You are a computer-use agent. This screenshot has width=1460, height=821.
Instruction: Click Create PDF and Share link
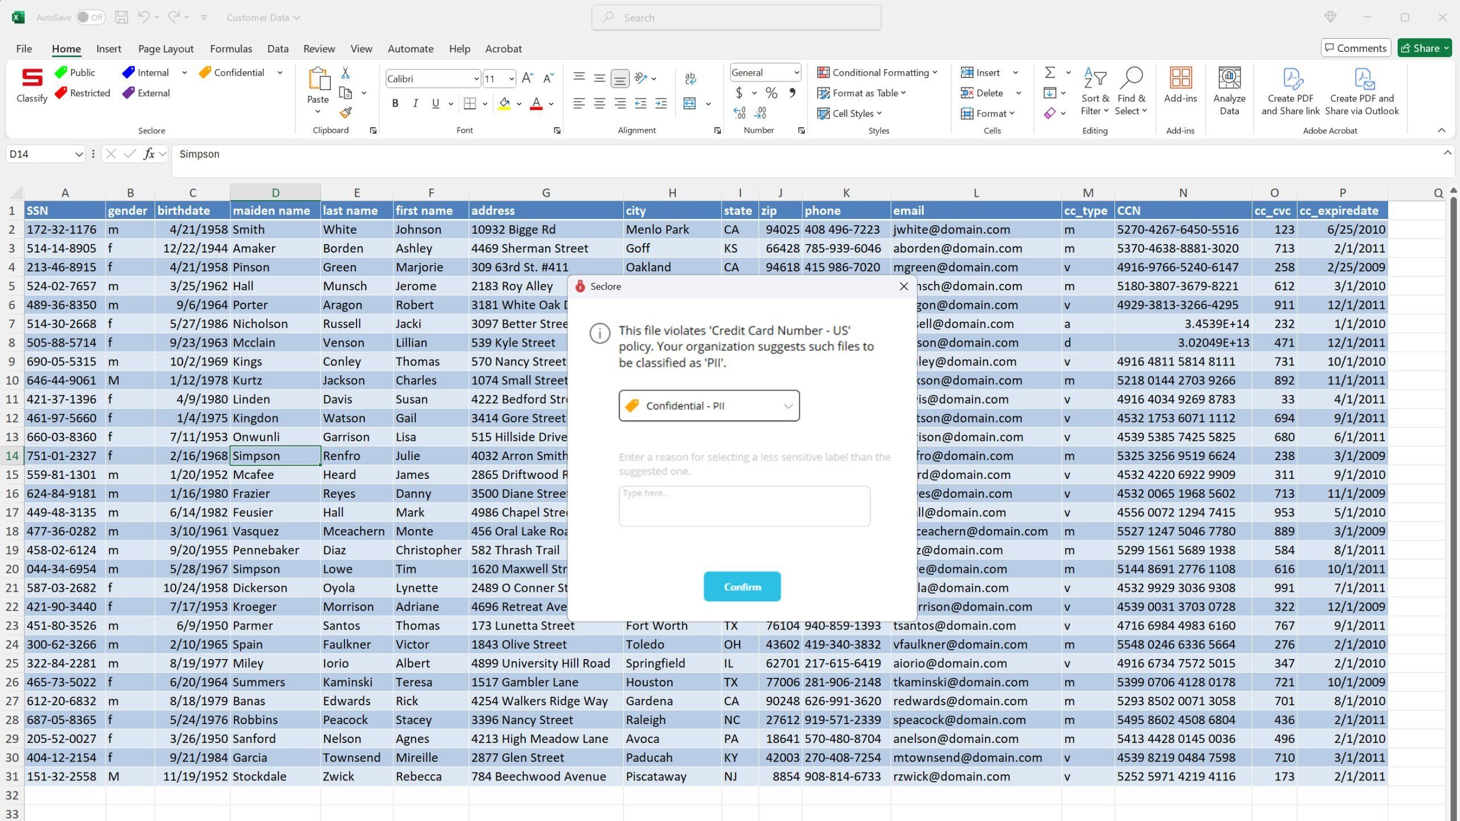(x=1291, y=91)
